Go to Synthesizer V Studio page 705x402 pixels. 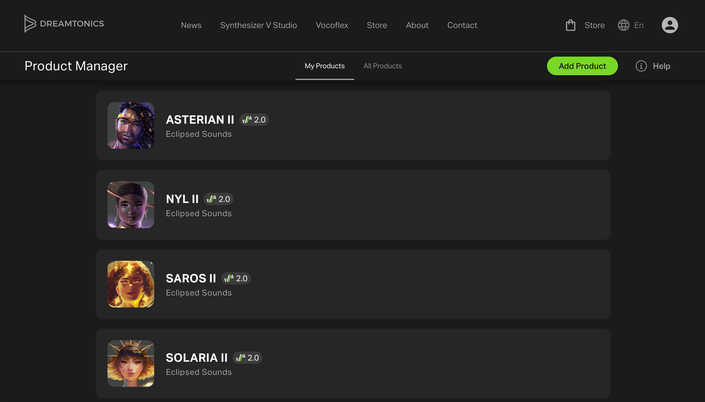point(258,25)
